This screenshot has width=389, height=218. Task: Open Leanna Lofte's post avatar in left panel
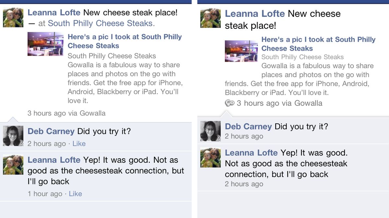click(x=13, y=17)
